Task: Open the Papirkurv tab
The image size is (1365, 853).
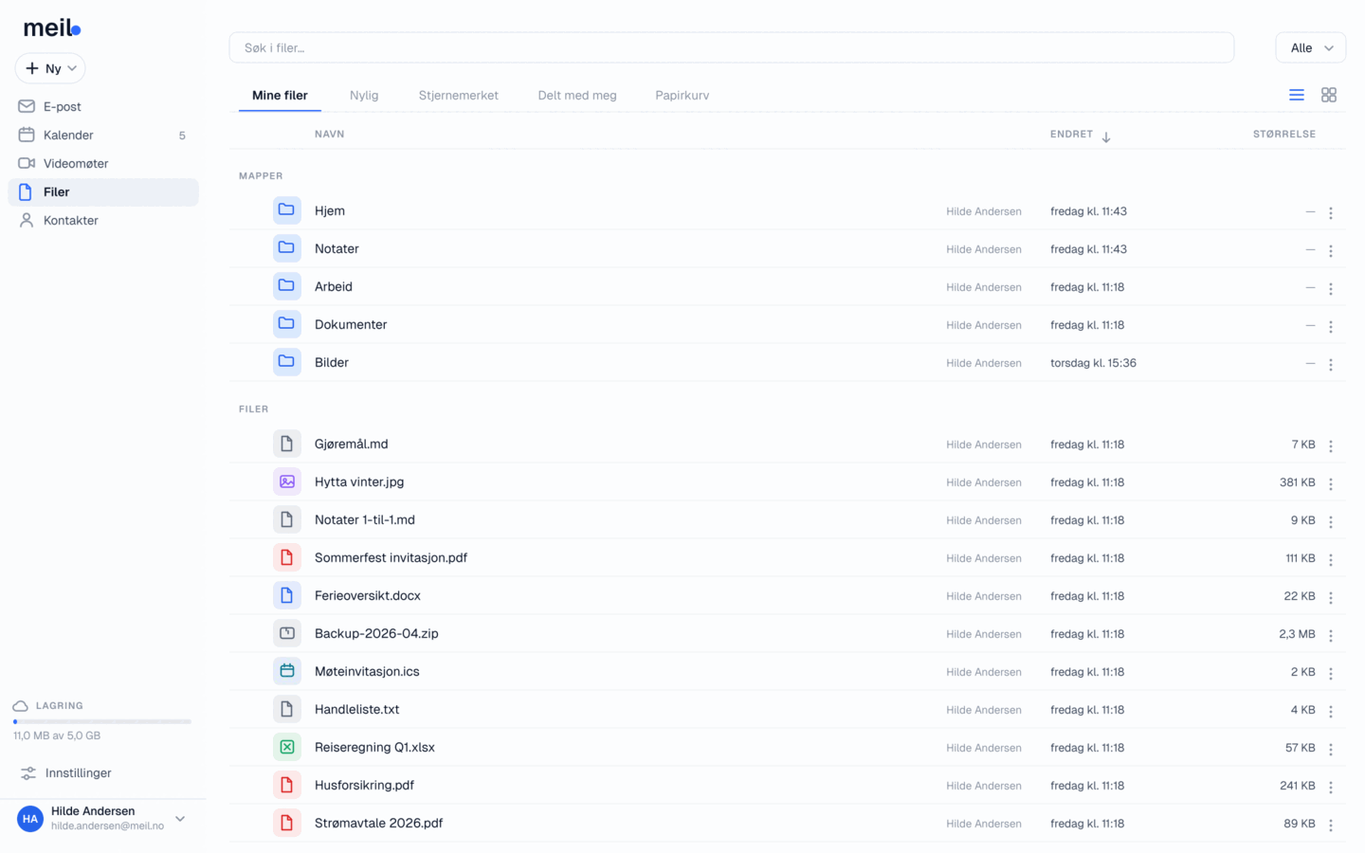Action: click(682, 95)
